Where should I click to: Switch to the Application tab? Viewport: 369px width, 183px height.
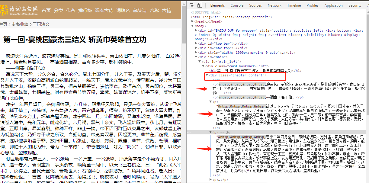click(x=333, y=5)
